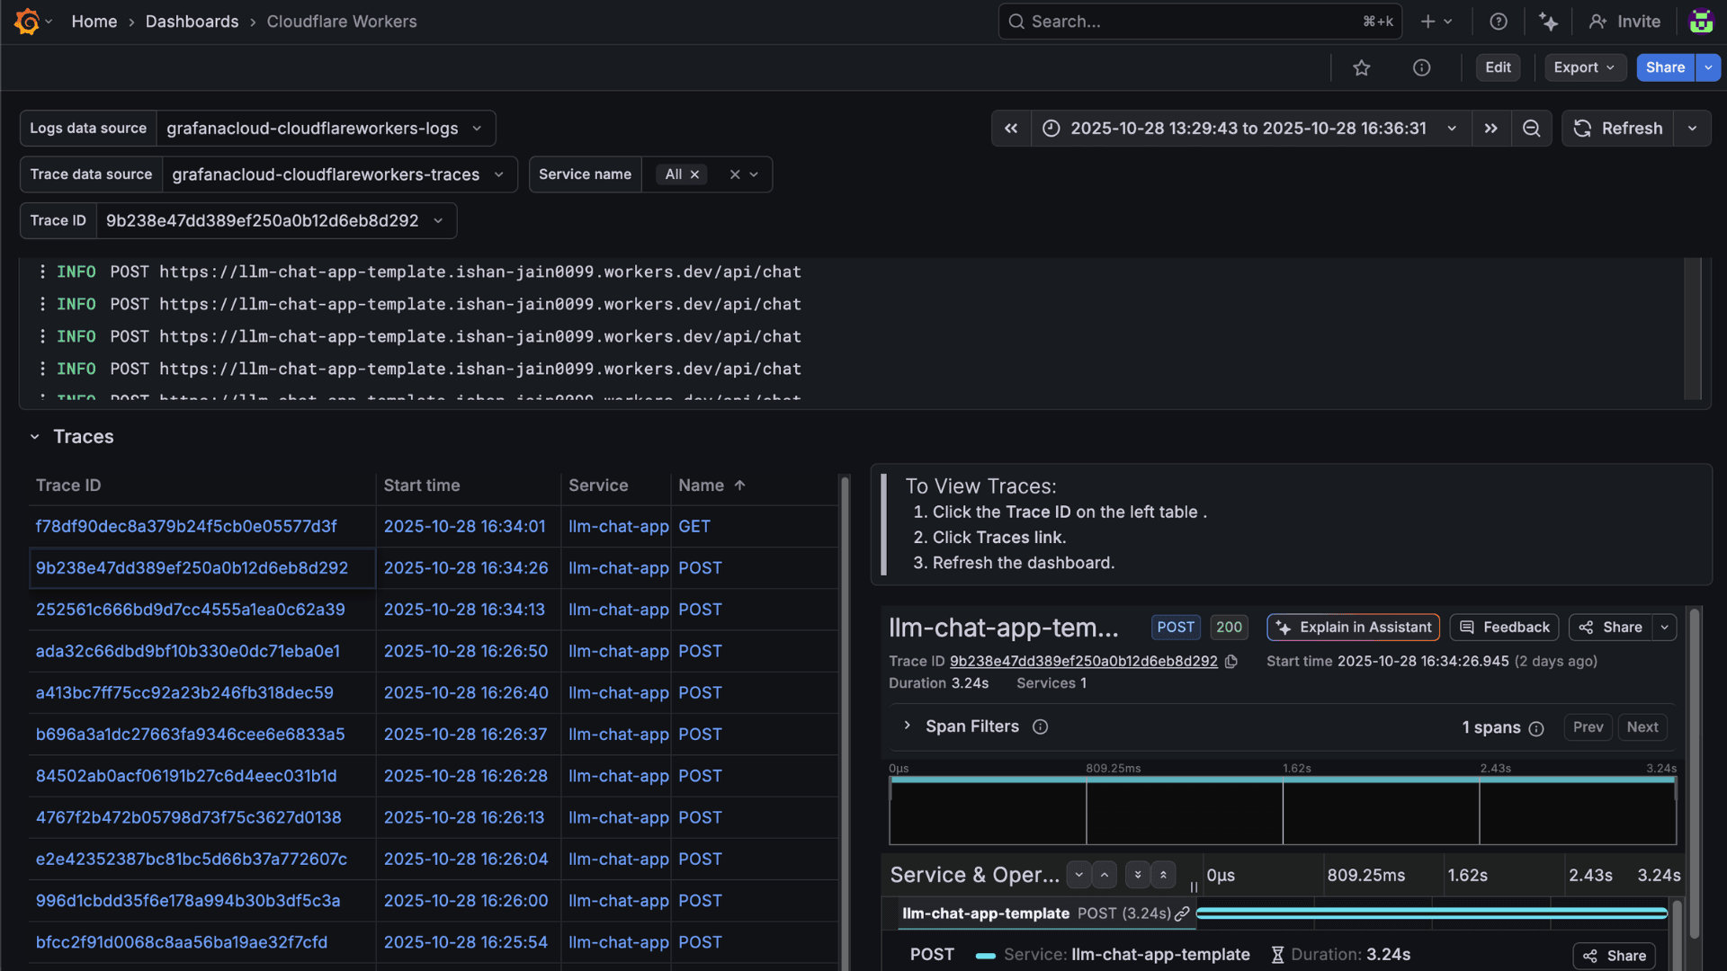Viewport: 1727px width, 971px height.
Task: Go to Dashboards in the breadcrumb
Action: pos(192,21)
